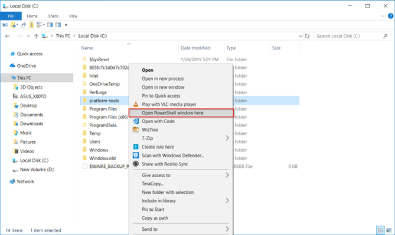Open the recent locations dropdown arrow

pyautogui.click(x=28, y=36)
